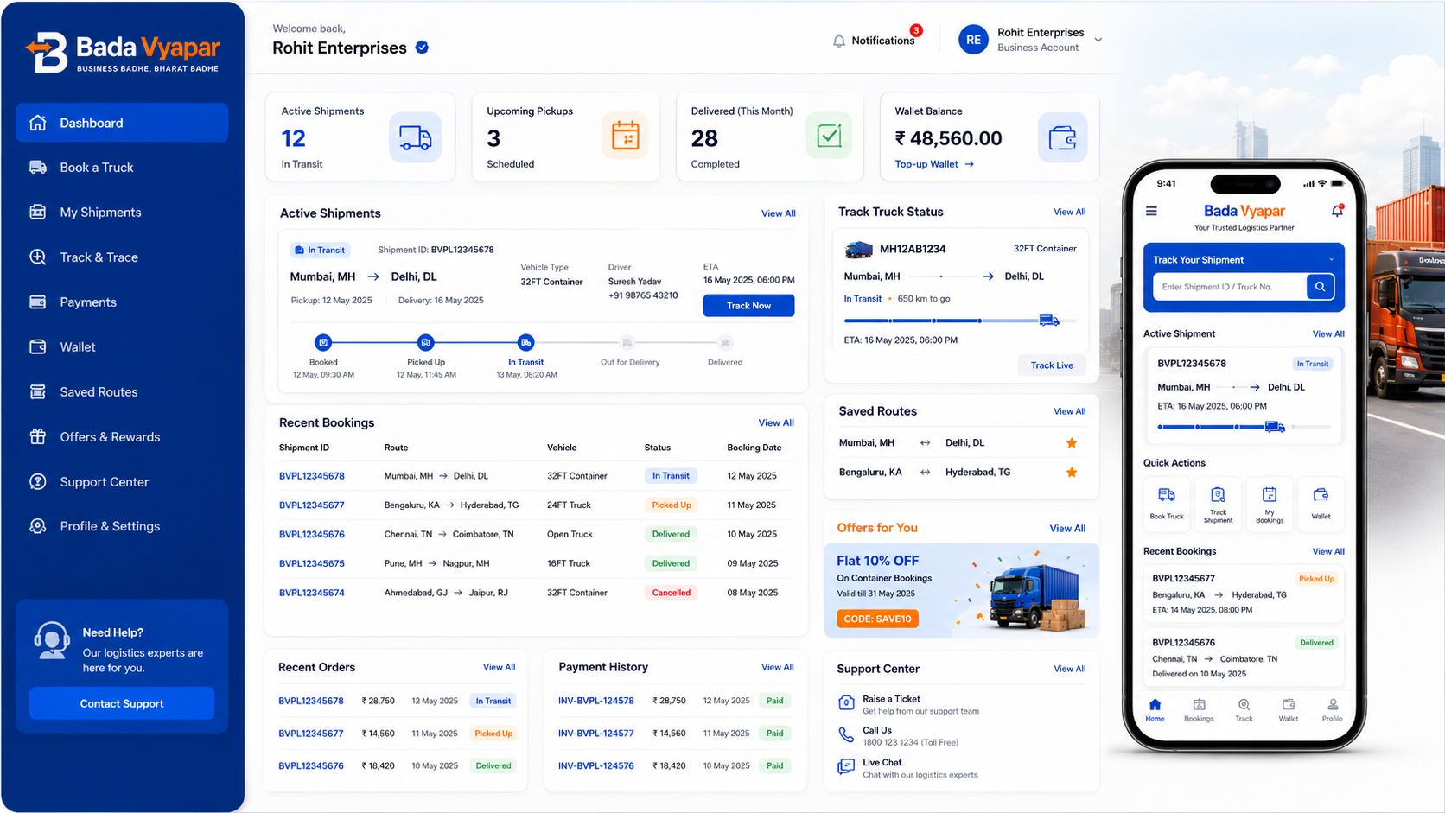This screenshot has width=1445, height=813.
Task: Click the CODE: SAVE10 offer button
Action: [x=877, y=619]
